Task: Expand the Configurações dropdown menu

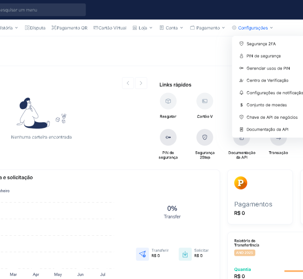Action: click(253, 28)
